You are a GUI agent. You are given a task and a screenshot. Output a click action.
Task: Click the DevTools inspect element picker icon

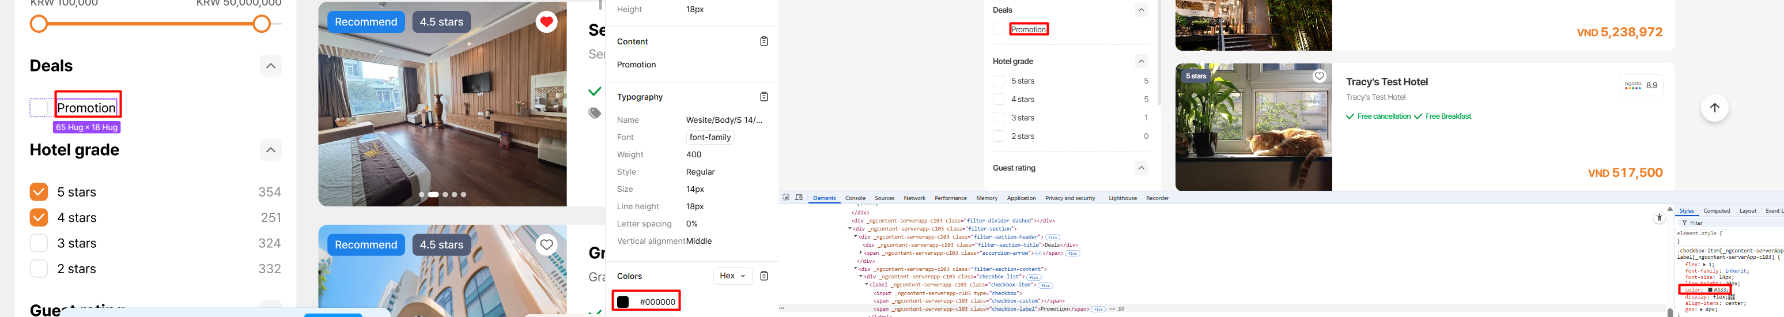[x=786, y=198]
